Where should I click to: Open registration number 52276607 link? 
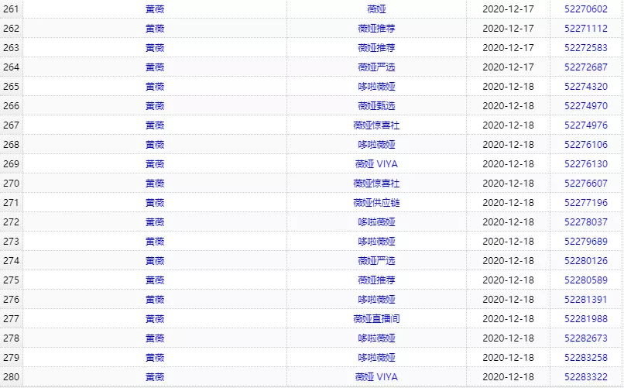586,183
